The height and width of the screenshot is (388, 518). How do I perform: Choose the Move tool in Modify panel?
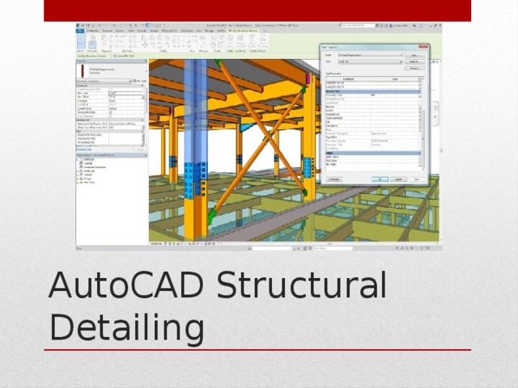[x=144, y=44]
